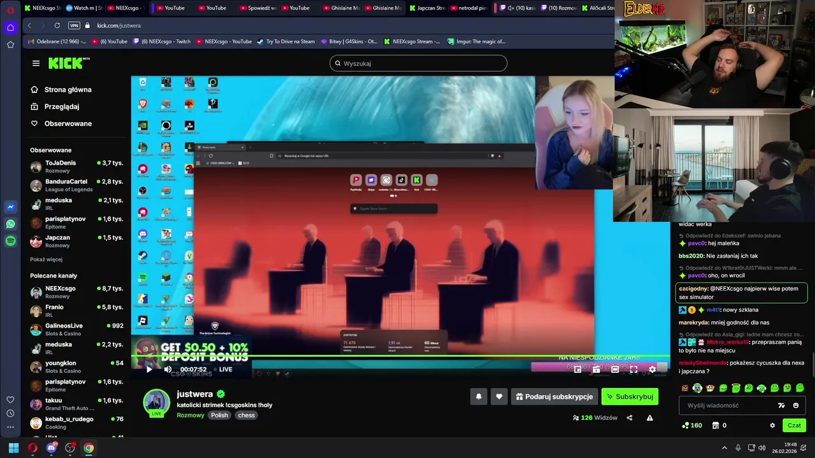Mute the stream volume speaker icon

click(x=167, y=369)
